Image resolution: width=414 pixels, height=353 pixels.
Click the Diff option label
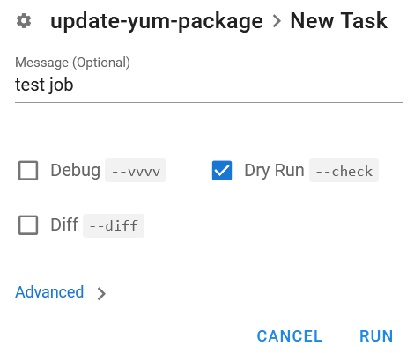click(x=64, y=225)
